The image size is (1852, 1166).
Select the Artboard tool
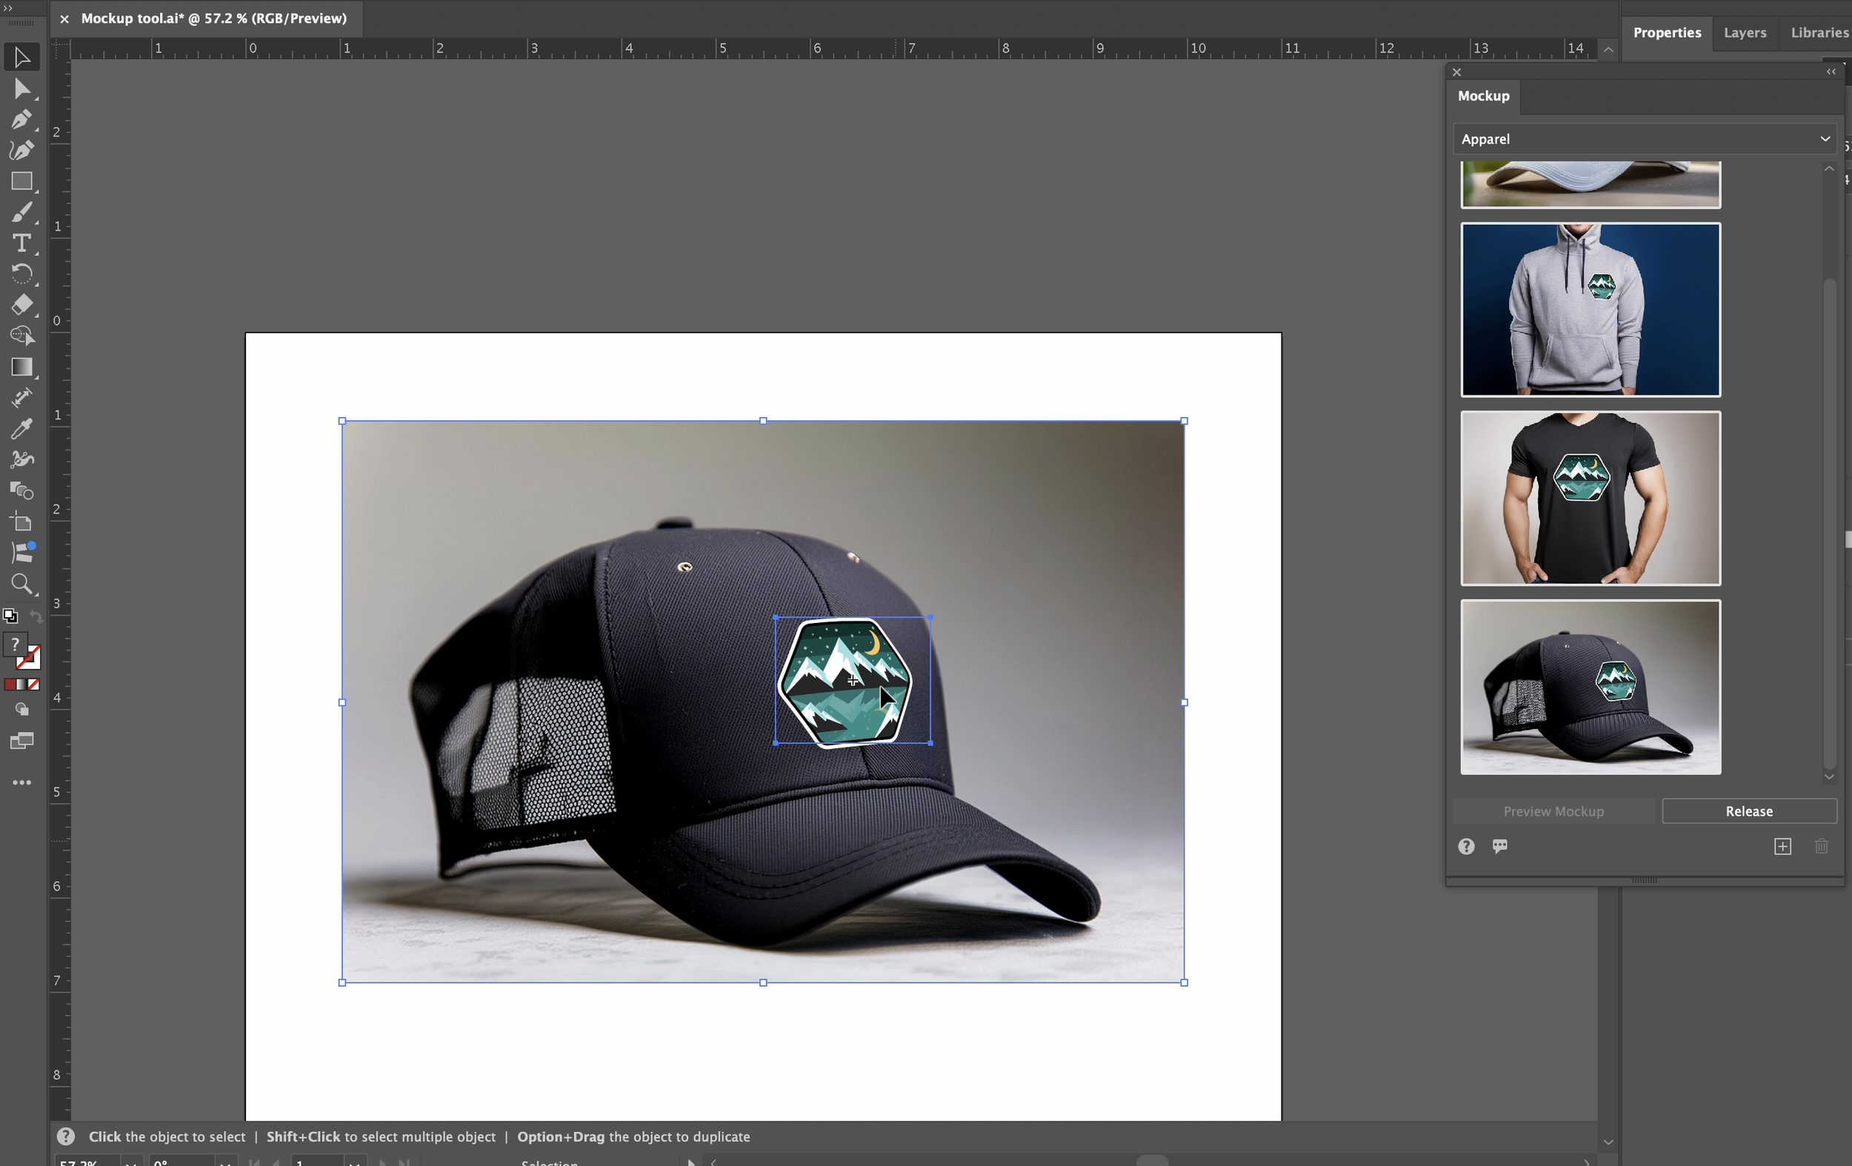tap(21, 522)
